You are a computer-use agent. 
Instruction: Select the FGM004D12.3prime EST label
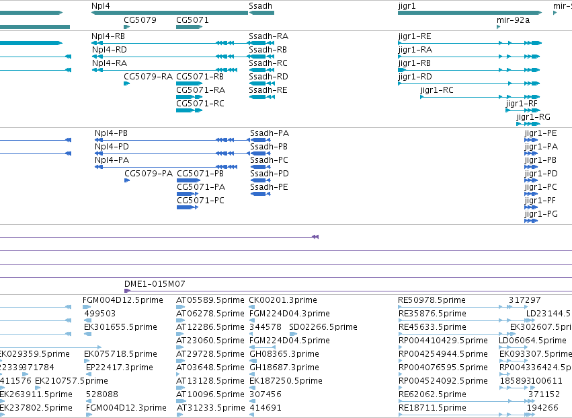[126, 408]
